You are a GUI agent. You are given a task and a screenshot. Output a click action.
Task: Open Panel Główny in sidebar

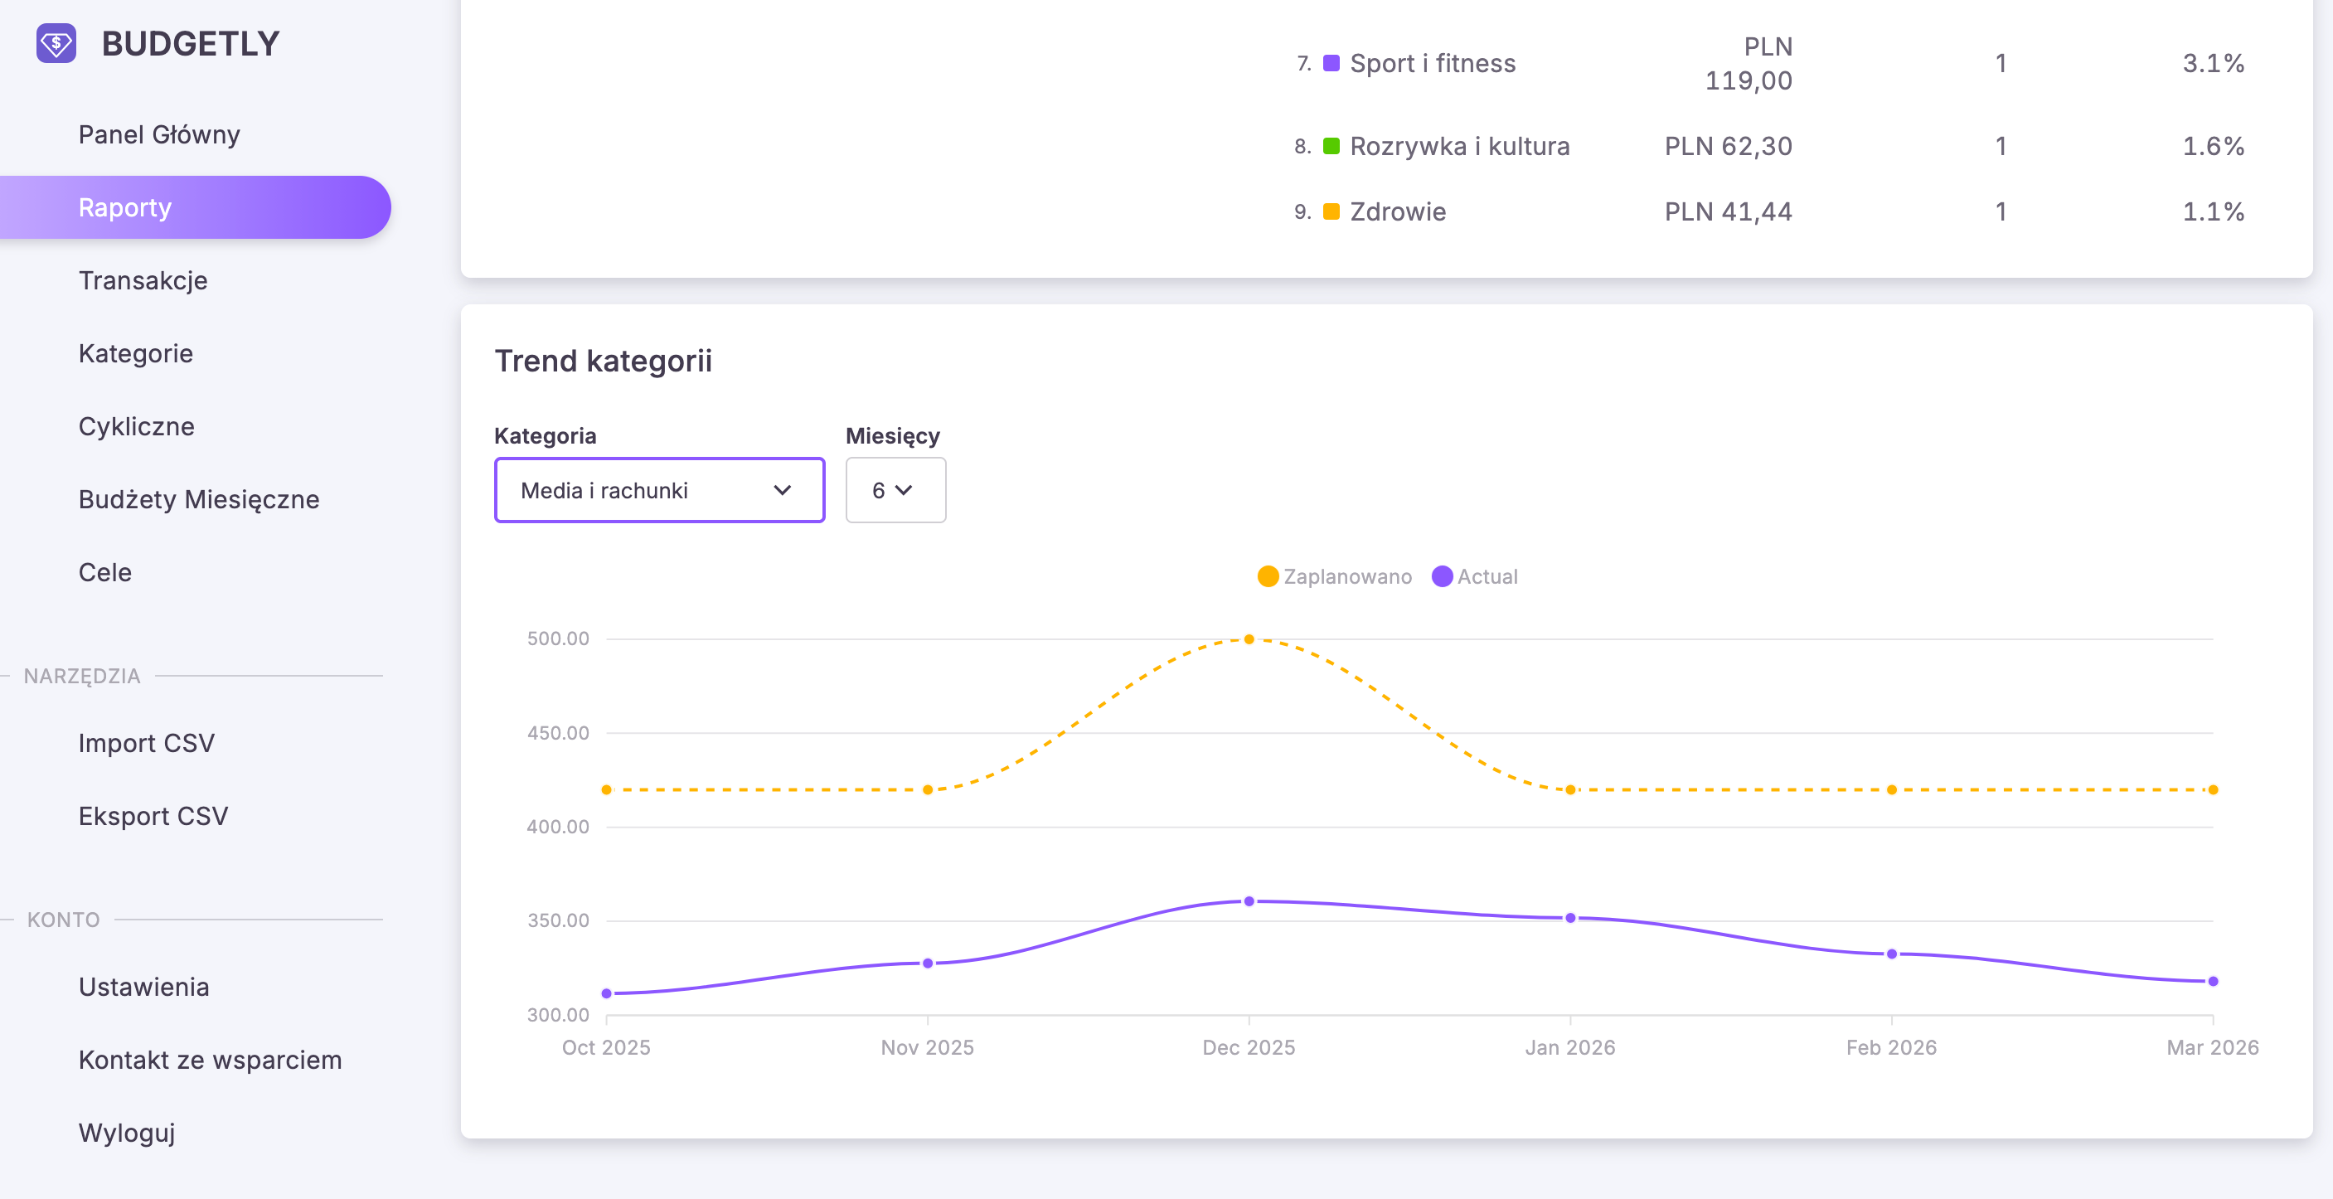[x=158, y=134]
